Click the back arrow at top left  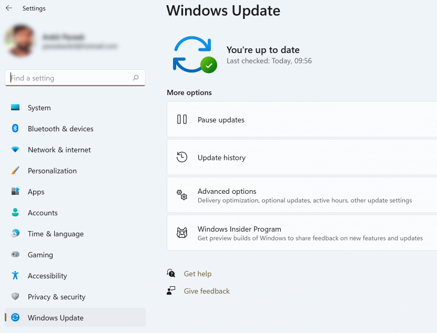point(8,8)
